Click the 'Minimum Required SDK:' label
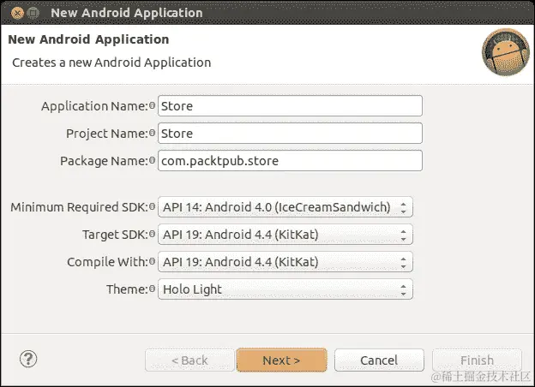535x387 pixels. point(80,207)
